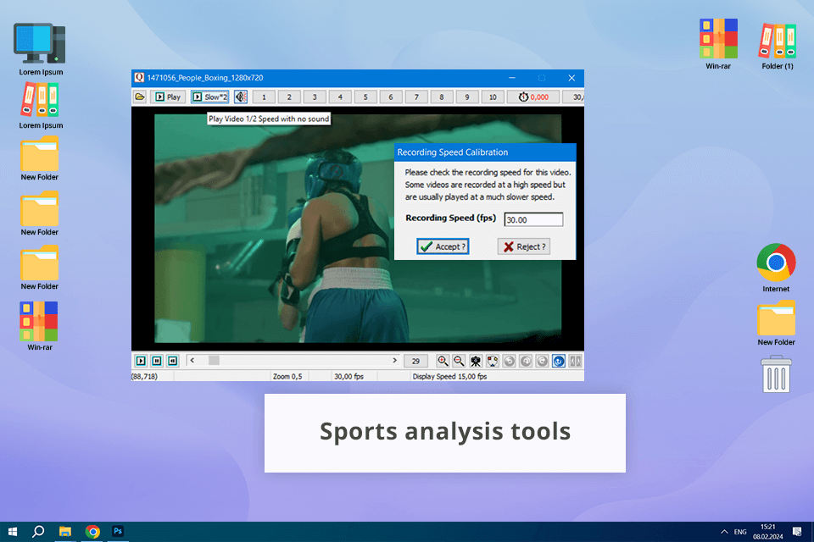814x542 pixels.
Task: Click the Zoom 0,5 status text
Action: pos(287,377)
